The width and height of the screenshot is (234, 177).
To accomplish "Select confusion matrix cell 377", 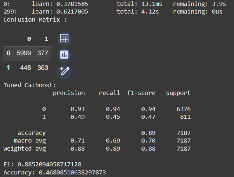I will 43,53.
